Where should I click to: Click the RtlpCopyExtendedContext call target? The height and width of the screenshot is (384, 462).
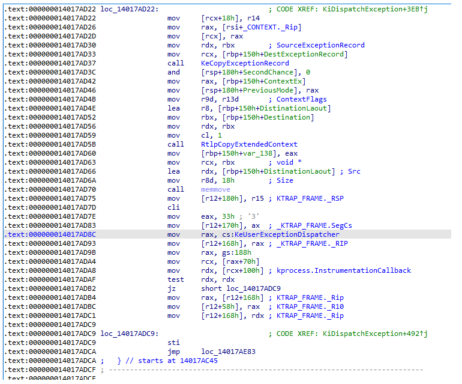click(249, 144)
